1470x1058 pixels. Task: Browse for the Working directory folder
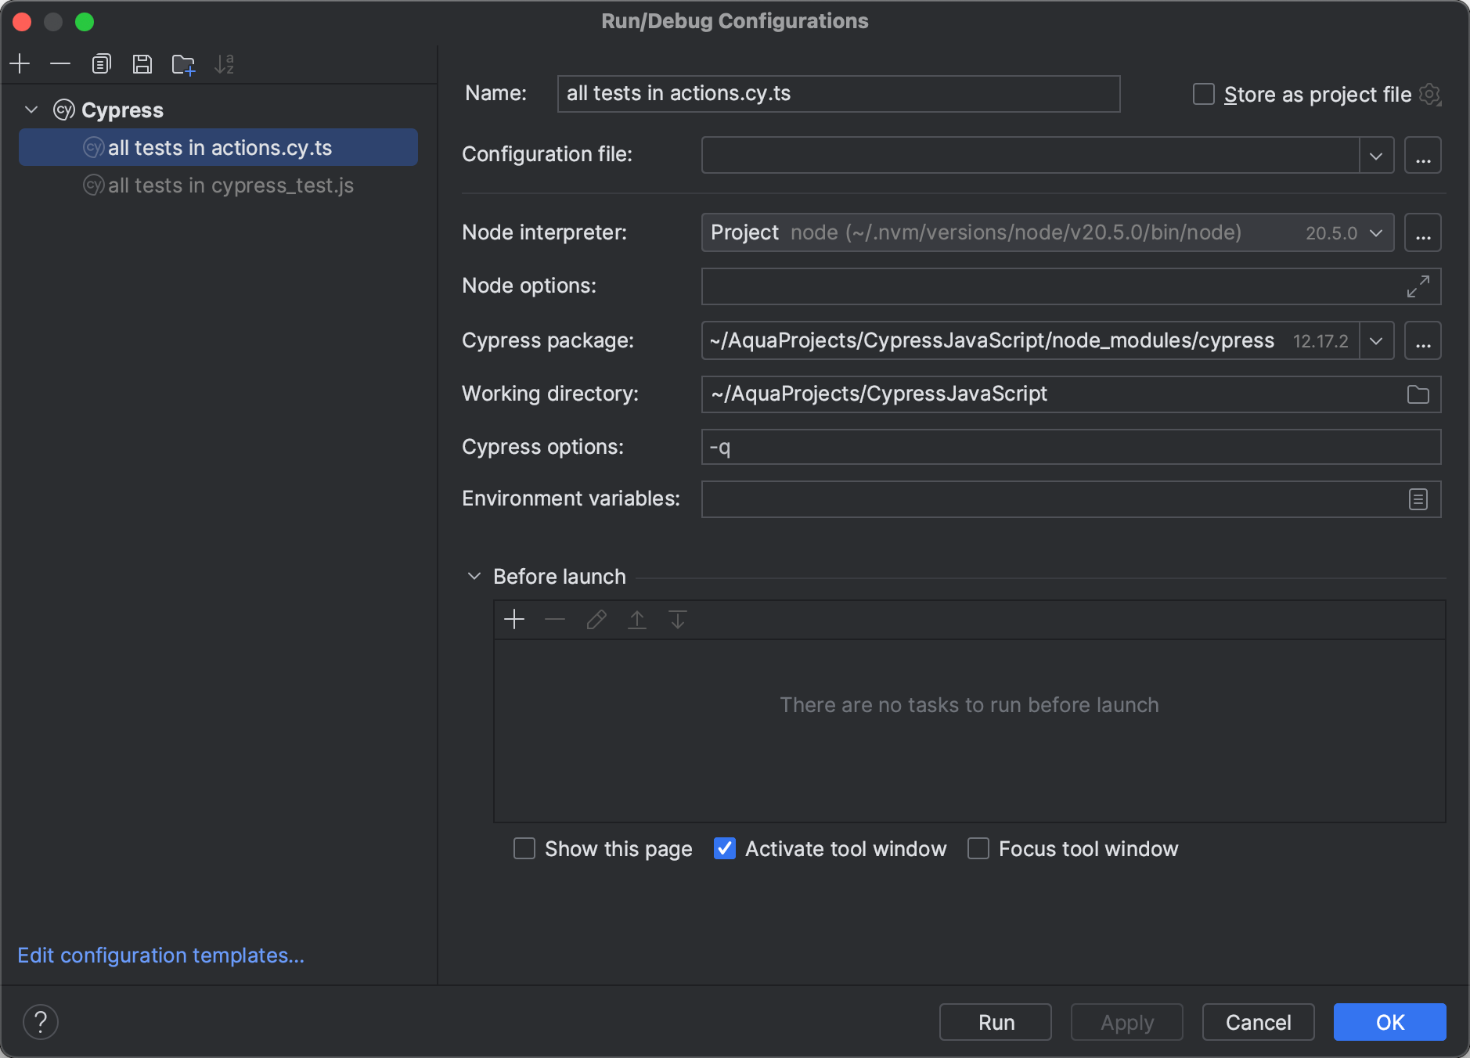pyautogui.click(x=1417, y=394)
